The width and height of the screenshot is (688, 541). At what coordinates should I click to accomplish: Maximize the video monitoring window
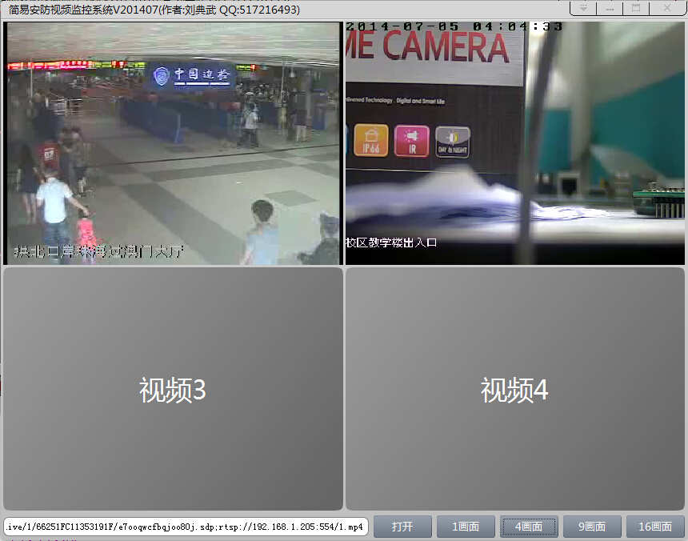pyautogui.click(x=636, y=8)
